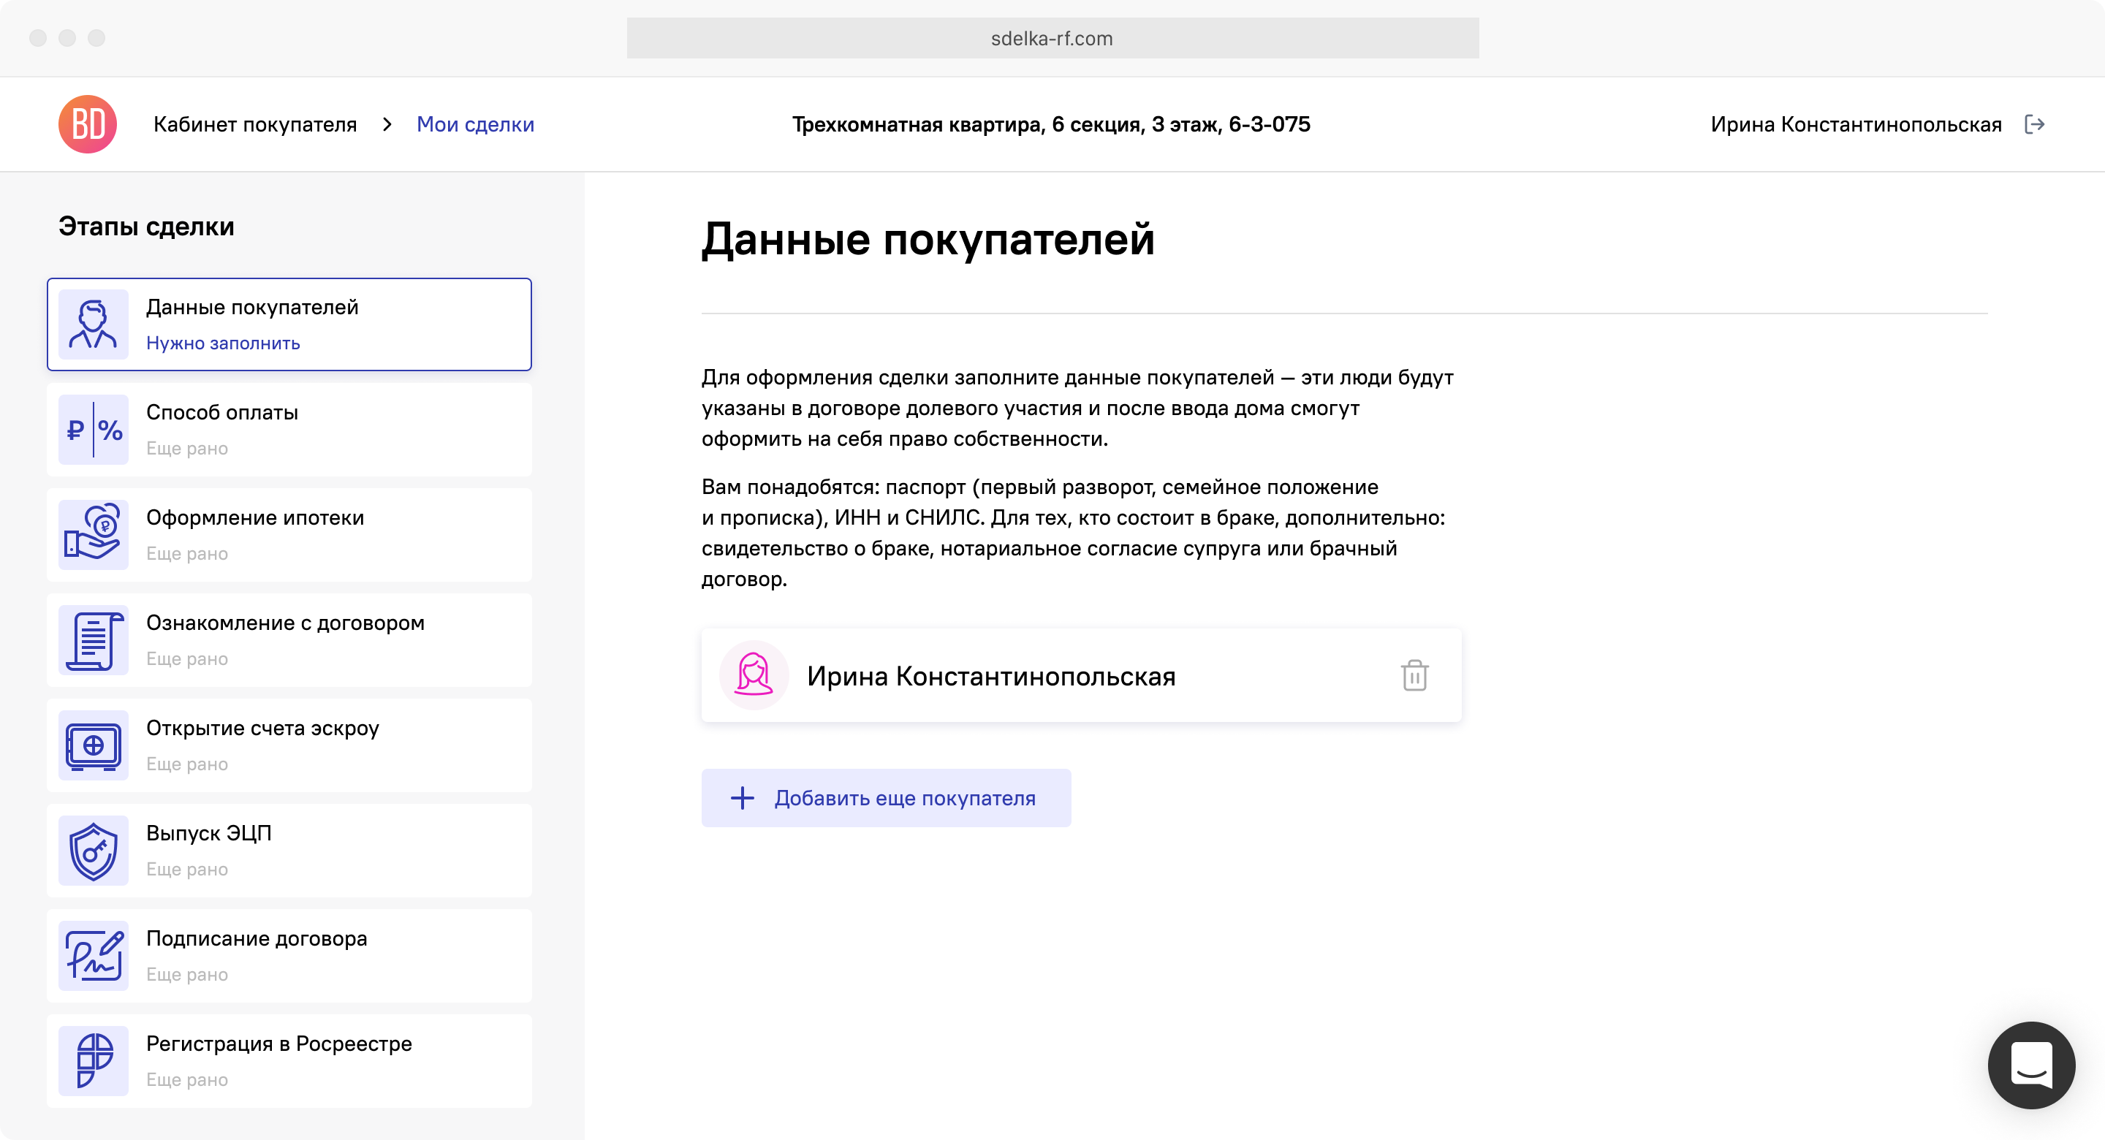This screenshot has height=1140, width=2105.
Task: Open the Оформление ипотеки stage
Action: tap(289, 535)
